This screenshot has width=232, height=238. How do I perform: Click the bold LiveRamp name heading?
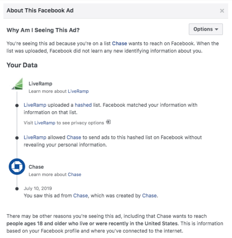[x=41, y=84]
